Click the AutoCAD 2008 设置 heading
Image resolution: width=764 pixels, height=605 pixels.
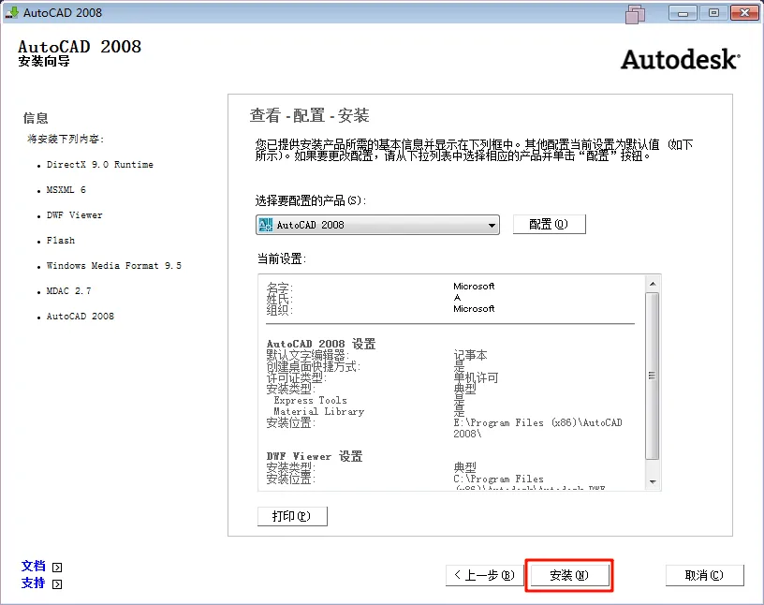pyautogui.click(x=321, y=345)
